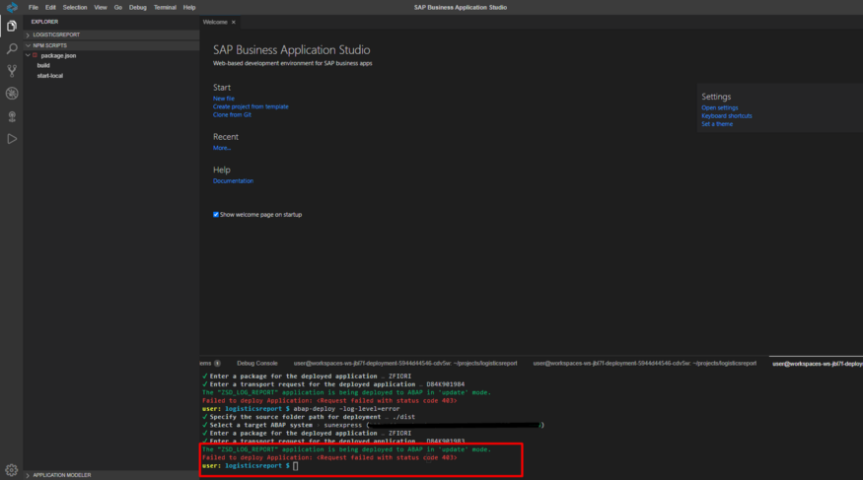
Task: Click the 'Select a target ABAP system' line
Action: click(373, 425)
